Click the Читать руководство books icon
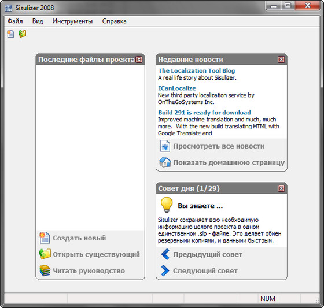This screenshot has width=324, height=308. [x=45, y=270]
